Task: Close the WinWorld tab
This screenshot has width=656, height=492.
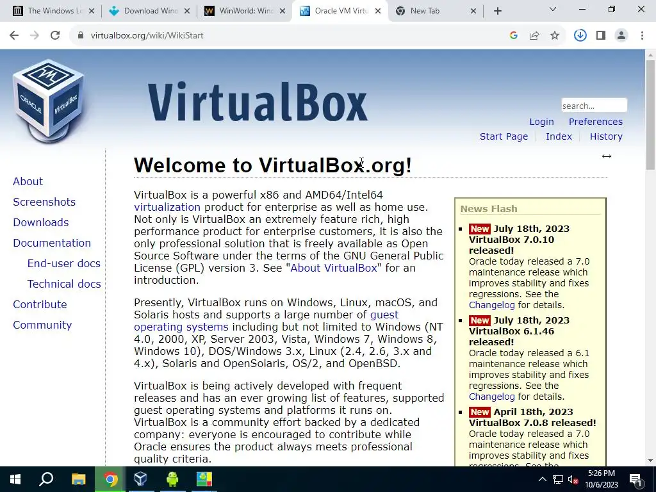Action: pos(283,11)
